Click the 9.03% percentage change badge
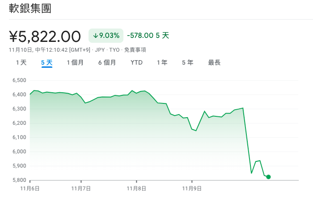 click(x=106, y=36)
